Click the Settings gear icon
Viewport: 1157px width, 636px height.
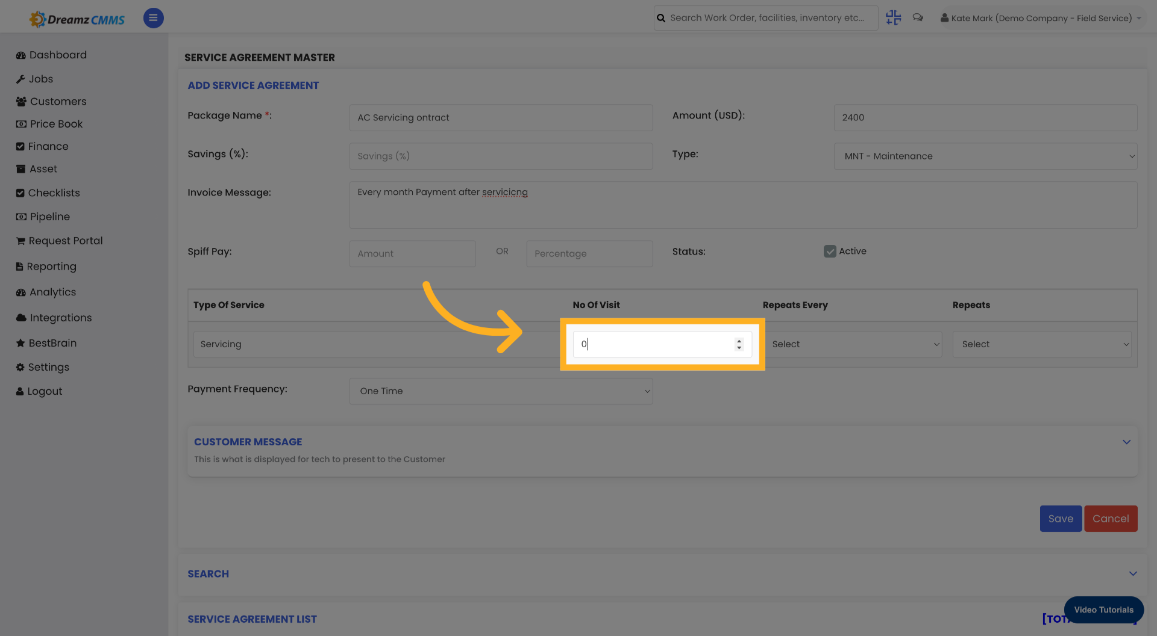pyautogui.click(x=20, y=367)
